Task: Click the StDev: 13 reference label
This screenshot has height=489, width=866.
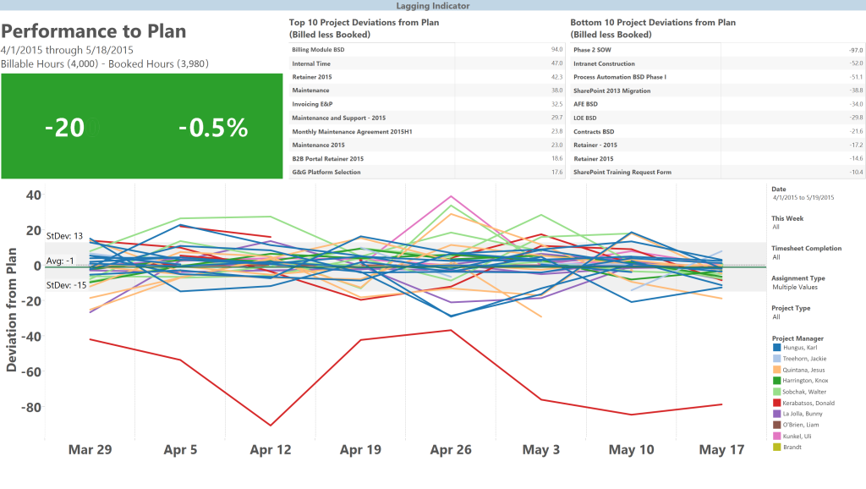Action: point(64,236)
